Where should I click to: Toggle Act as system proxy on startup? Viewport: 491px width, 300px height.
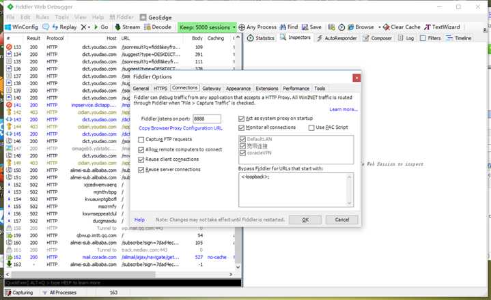point(241,119)
